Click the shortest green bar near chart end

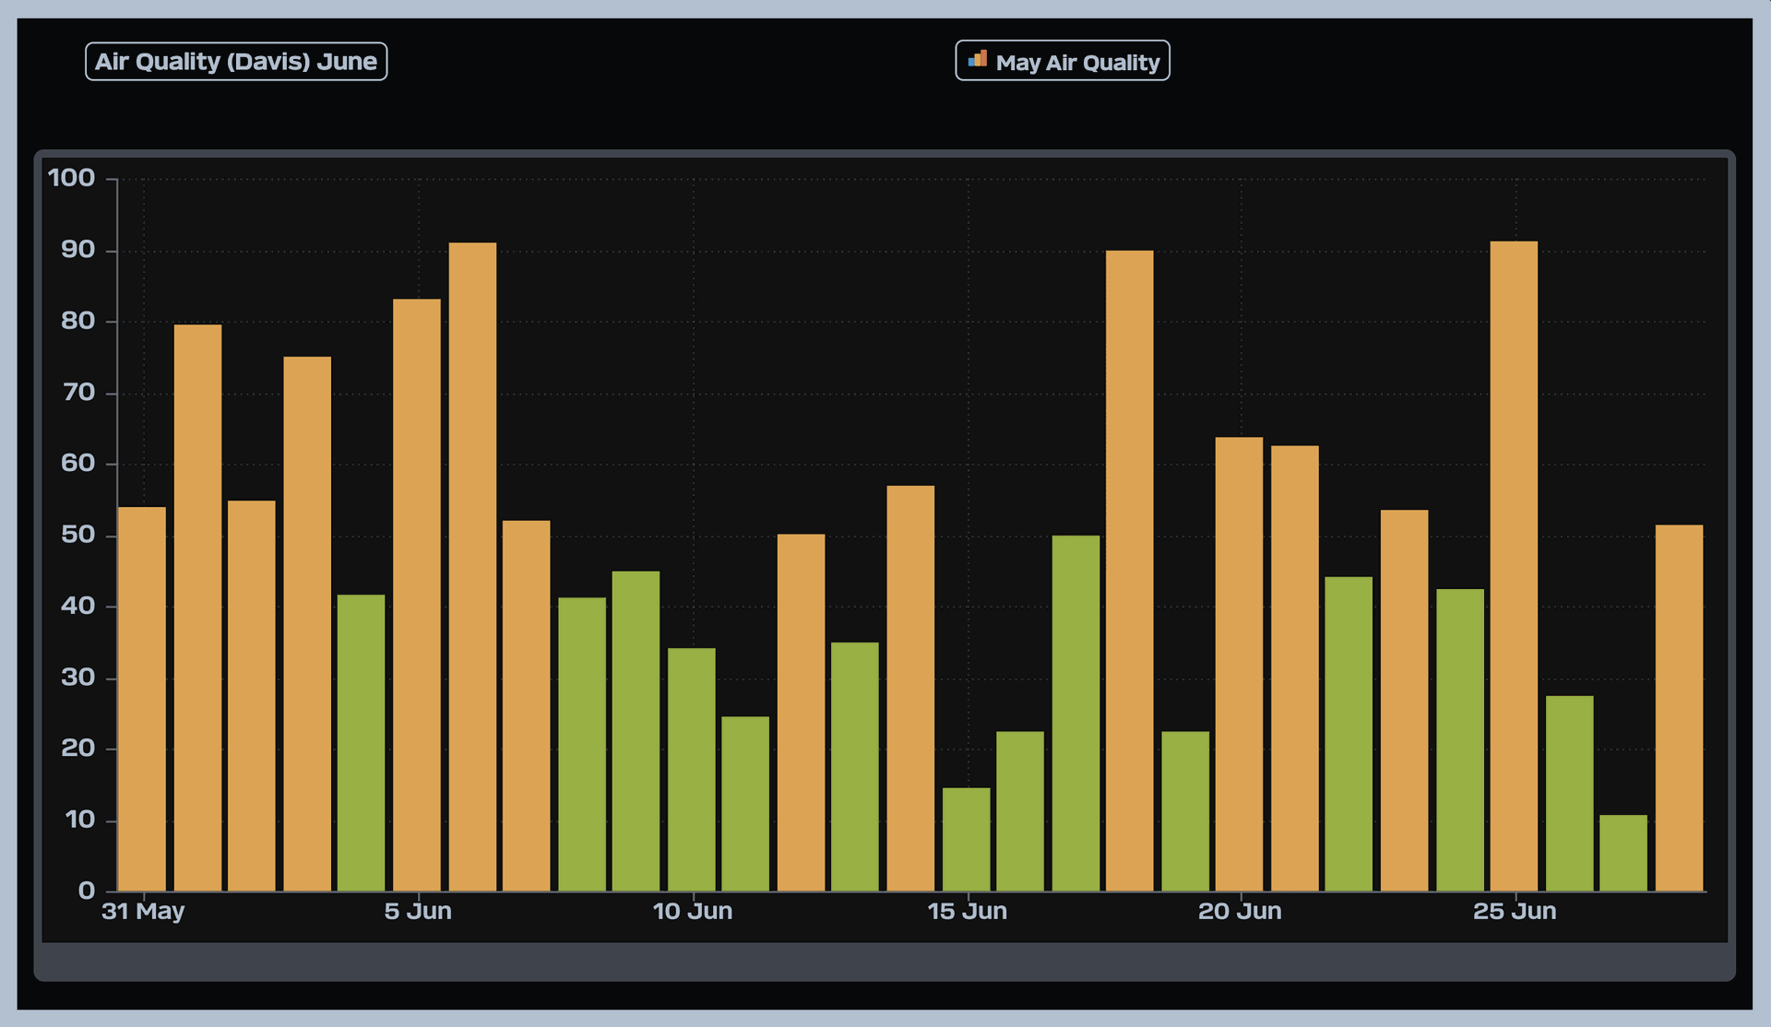click(1622, 853)
